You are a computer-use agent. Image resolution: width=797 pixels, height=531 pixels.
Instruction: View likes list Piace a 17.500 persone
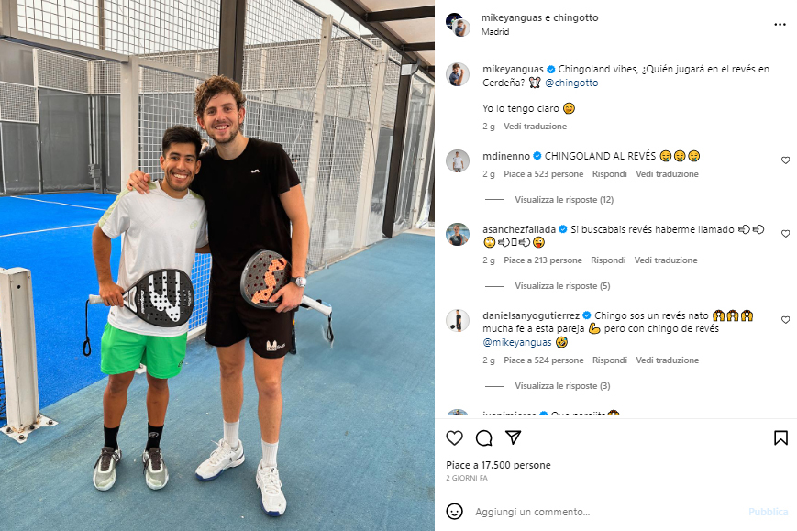pos(498,465)
